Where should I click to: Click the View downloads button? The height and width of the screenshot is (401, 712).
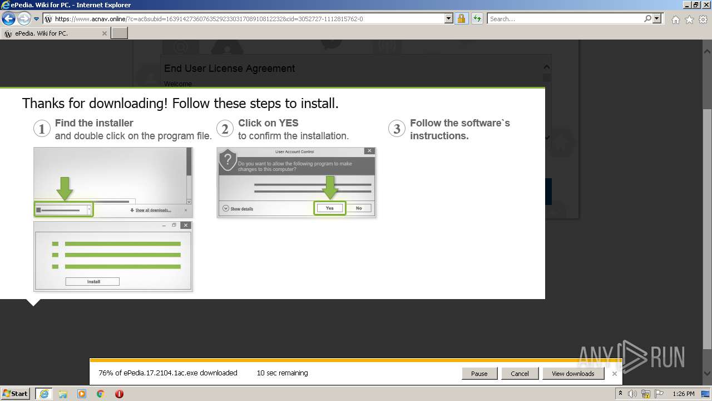pos(573,374)
